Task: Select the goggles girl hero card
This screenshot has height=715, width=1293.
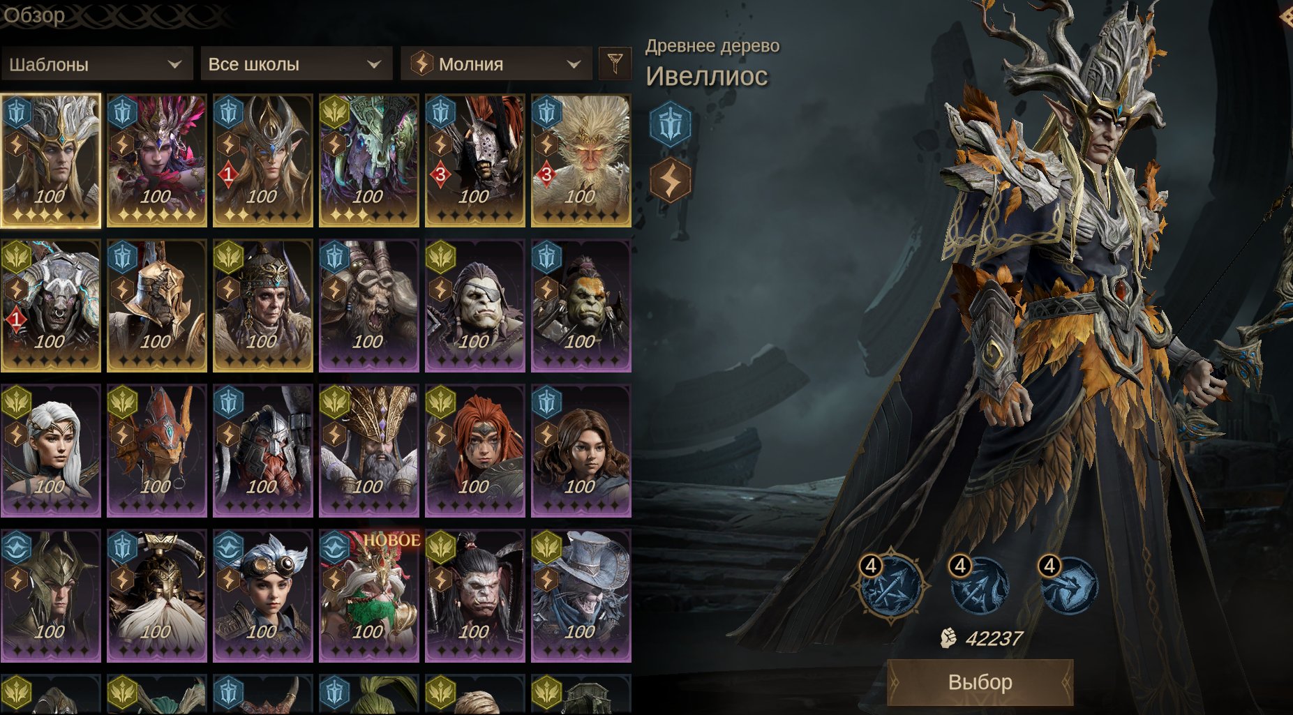Action: point(263,596)
